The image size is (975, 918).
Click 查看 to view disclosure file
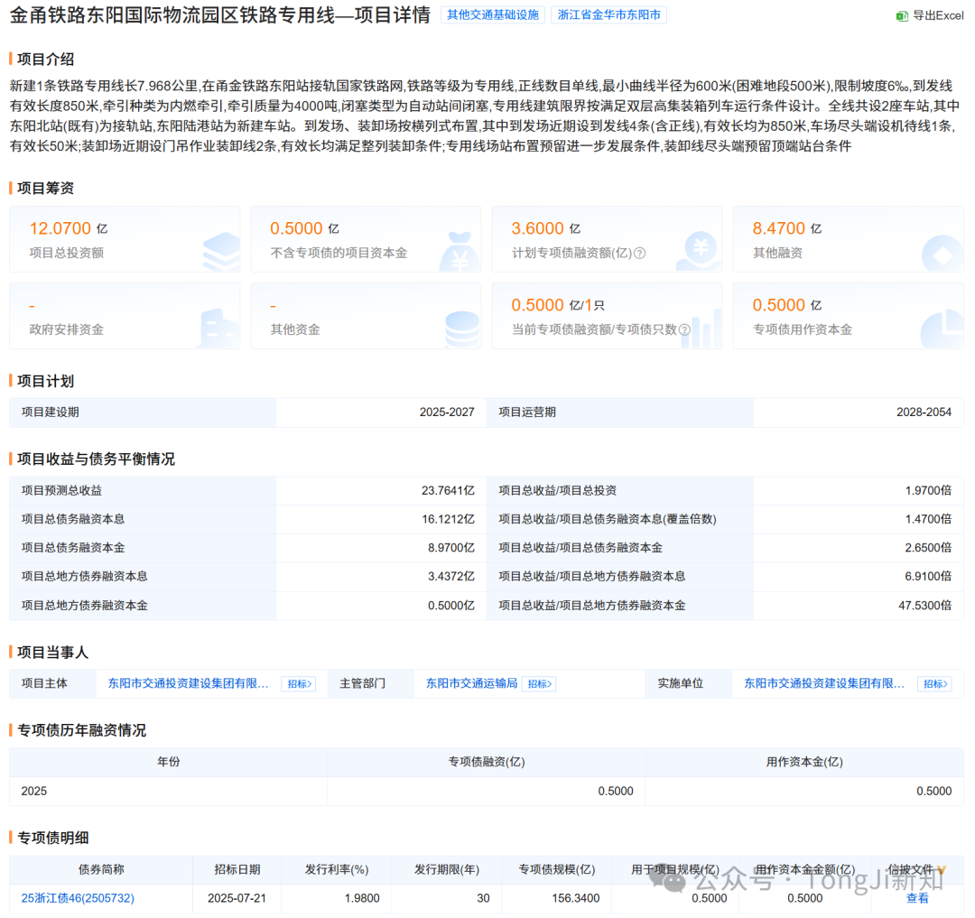(x=917, y=898)
